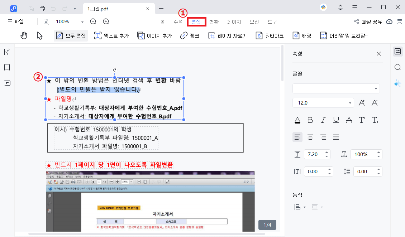Open the font family dropdown

[336, 89]
